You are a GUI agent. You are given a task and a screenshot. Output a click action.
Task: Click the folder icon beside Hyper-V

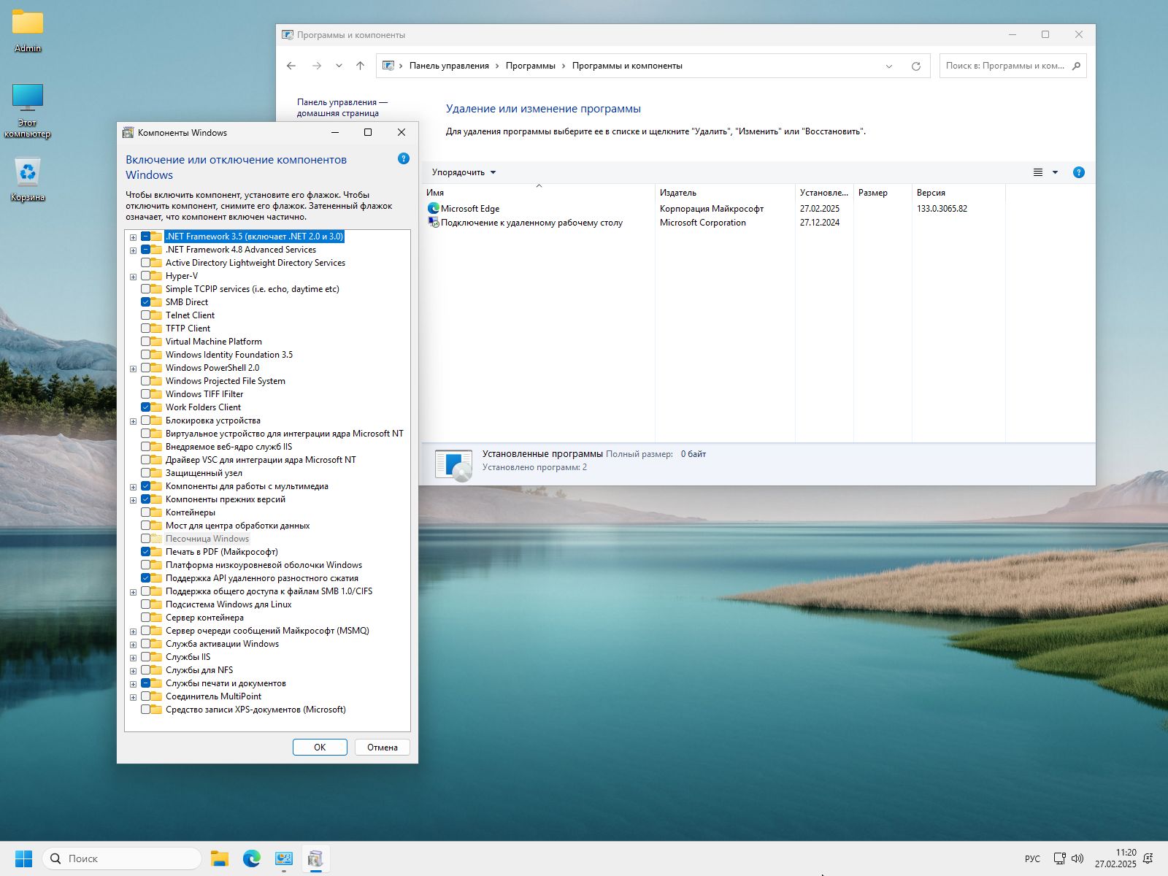point(156,275)
